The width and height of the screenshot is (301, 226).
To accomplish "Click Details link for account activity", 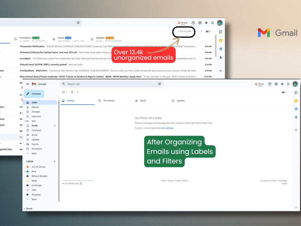I will [x=284, y=184].
